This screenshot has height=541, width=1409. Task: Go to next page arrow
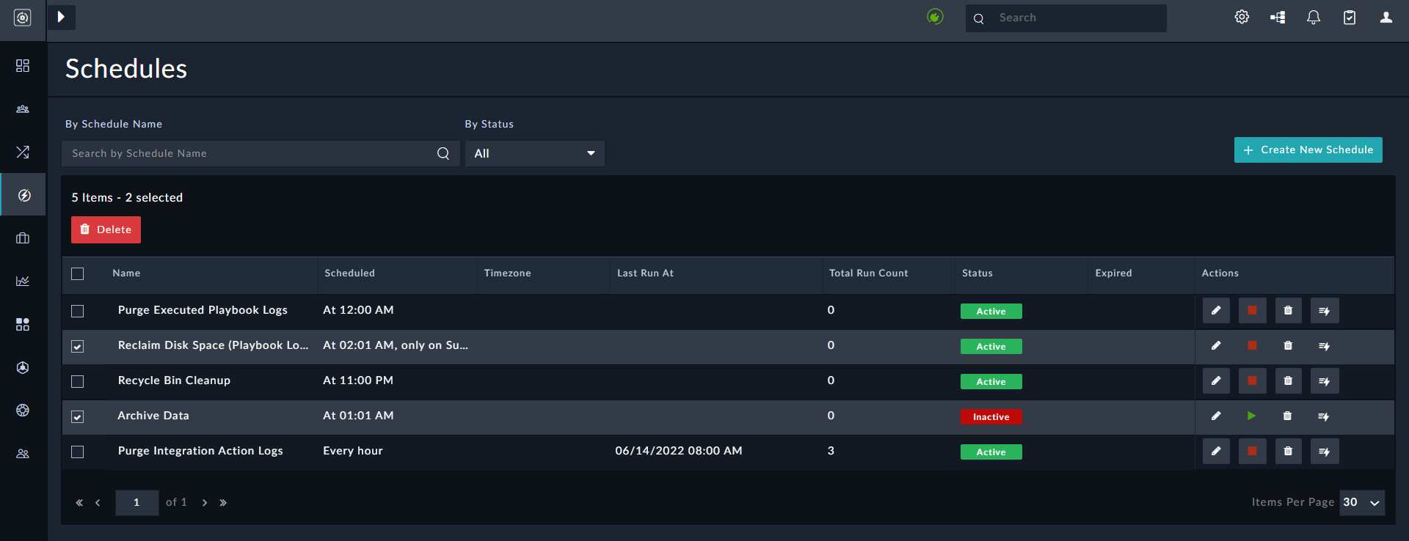pos(205,503)
